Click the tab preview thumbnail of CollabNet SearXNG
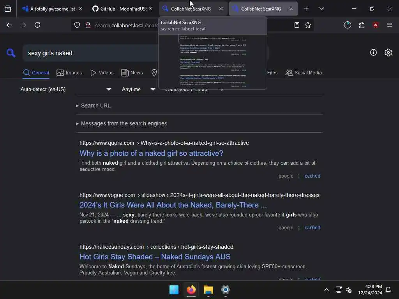 coord(213,62)
